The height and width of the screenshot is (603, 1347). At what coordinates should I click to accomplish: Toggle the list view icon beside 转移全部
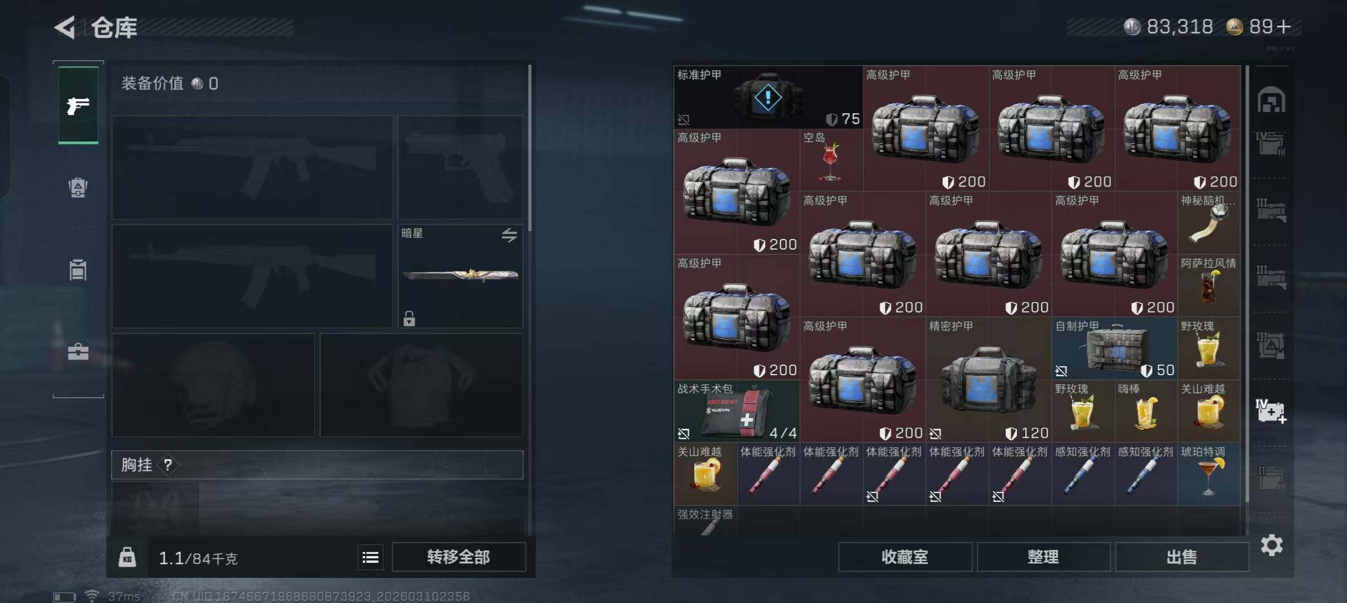click(x=370, y=557)
